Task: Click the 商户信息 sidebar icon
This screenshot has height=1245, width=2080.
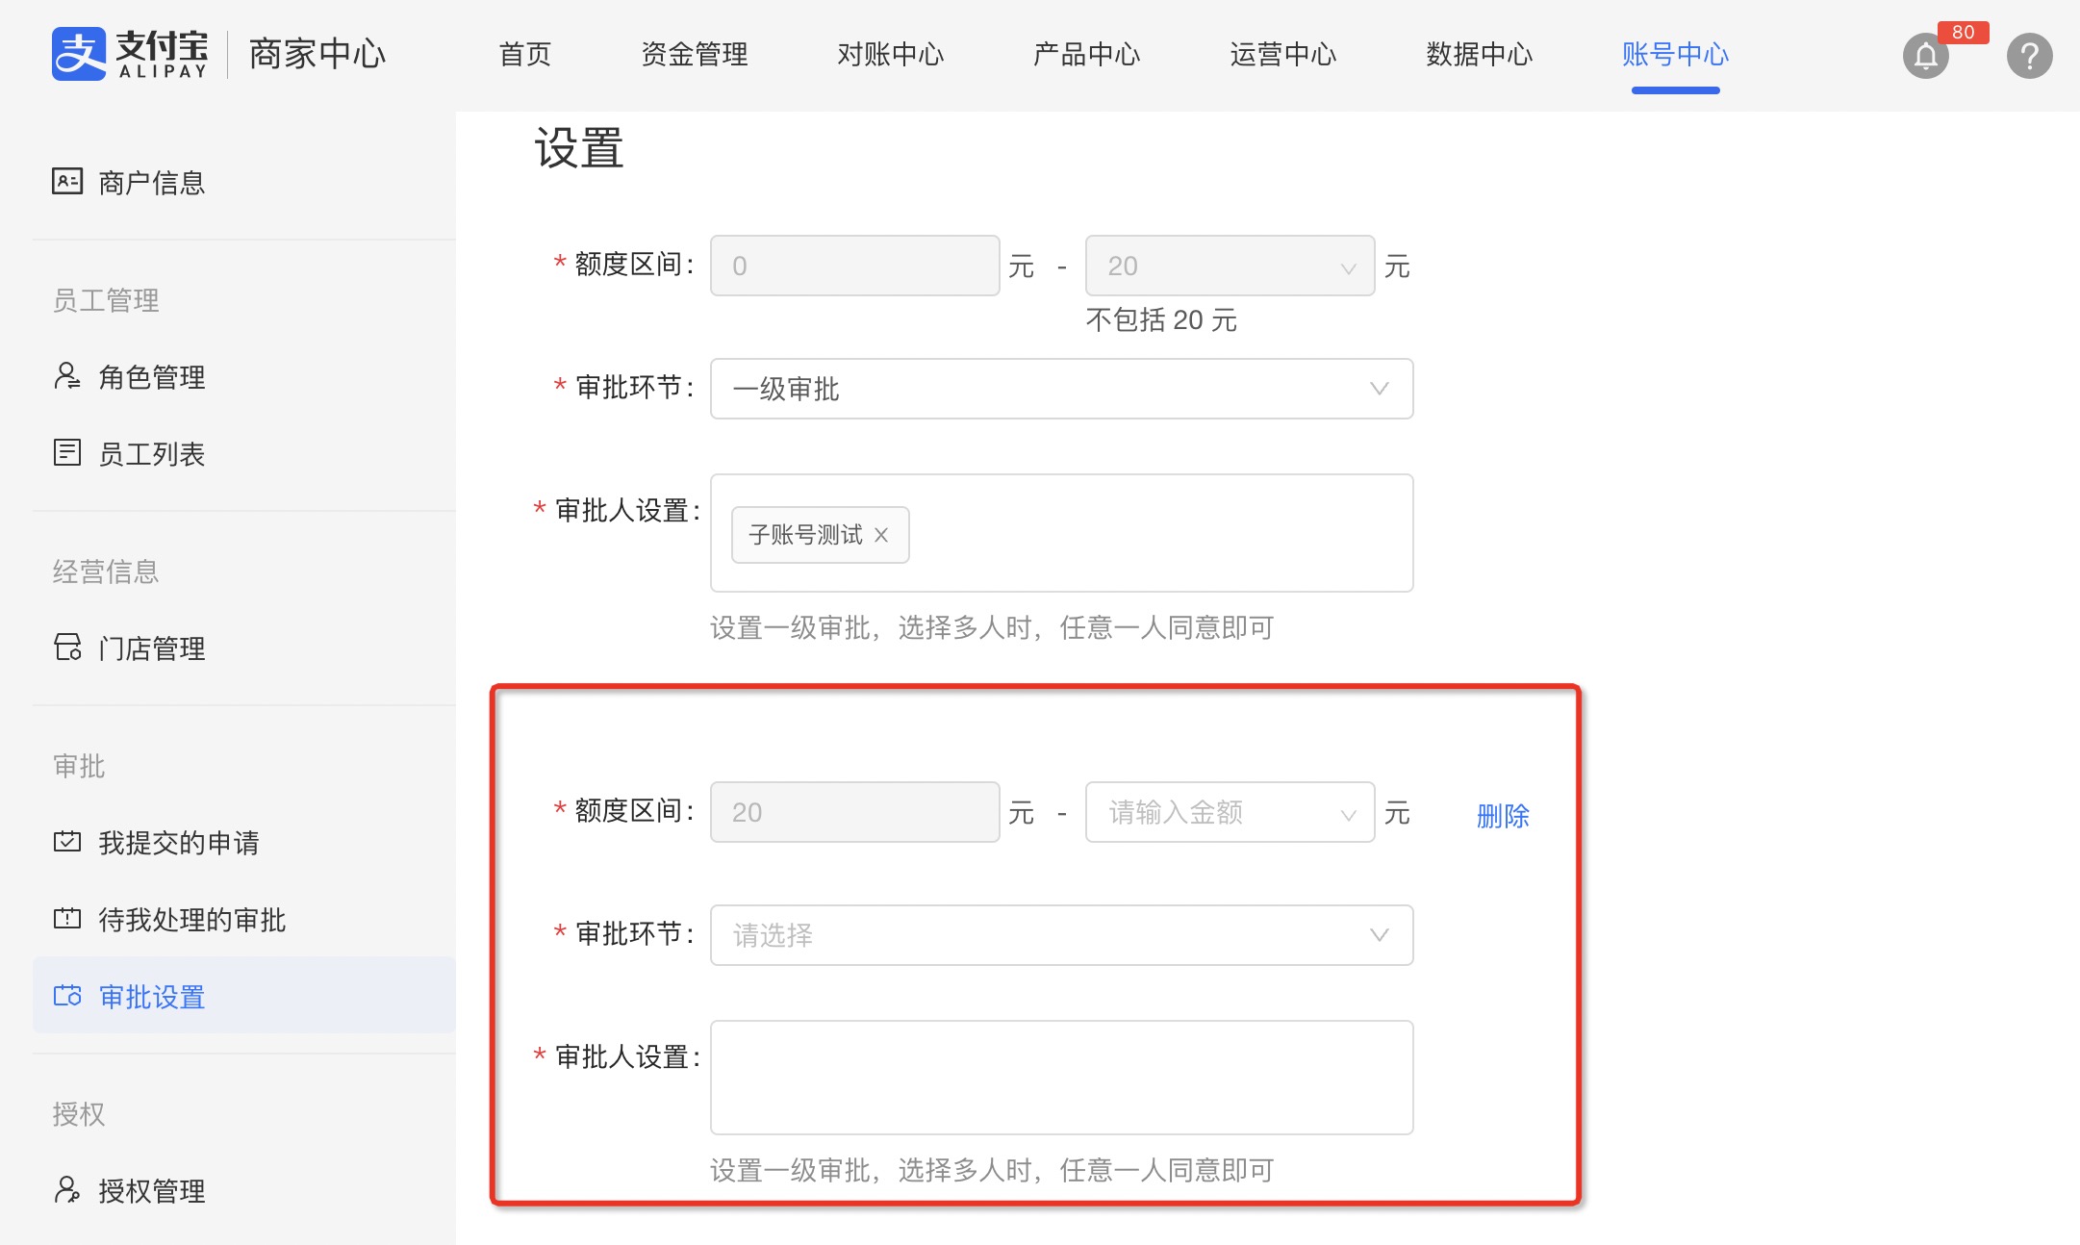Action: [67, 181]
